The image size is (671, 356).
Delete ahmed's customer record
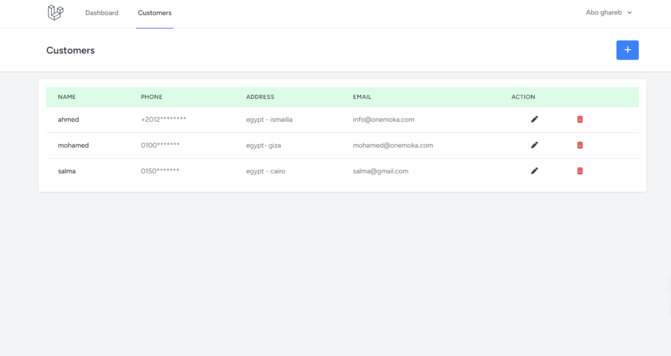tap(580, 119)
